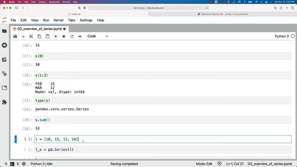Switch to the pandas documentation browser tab
The height and width of the screenshot is (167, 297).
(x=223, y=14)
